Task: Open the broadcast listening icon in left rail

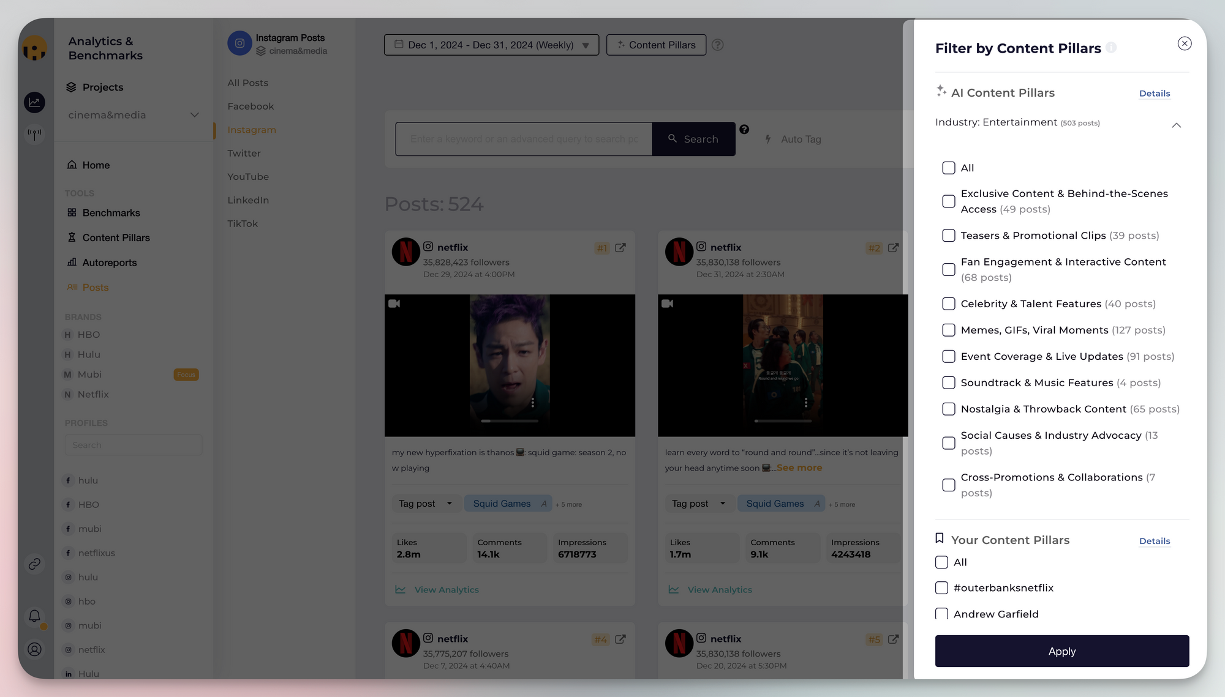Action: click(34, 133)
